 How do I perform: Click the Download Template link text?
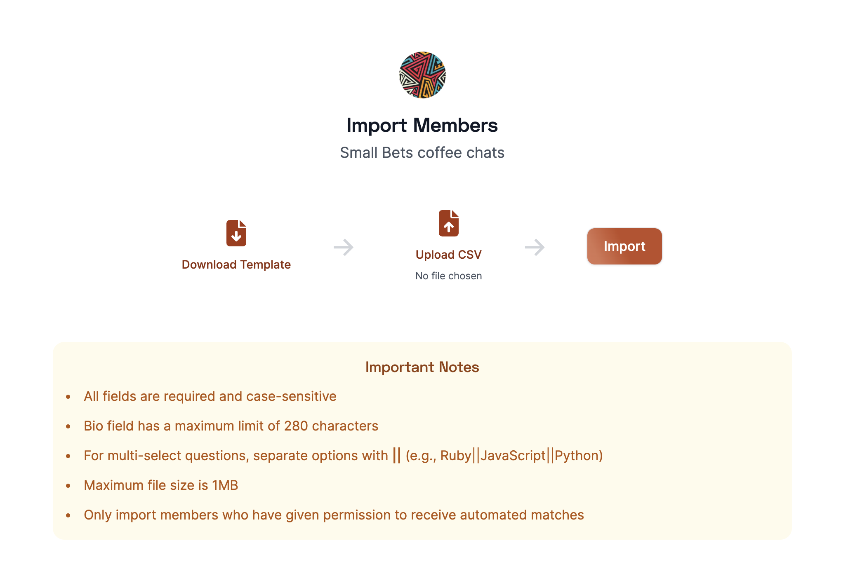click(236, 264)
